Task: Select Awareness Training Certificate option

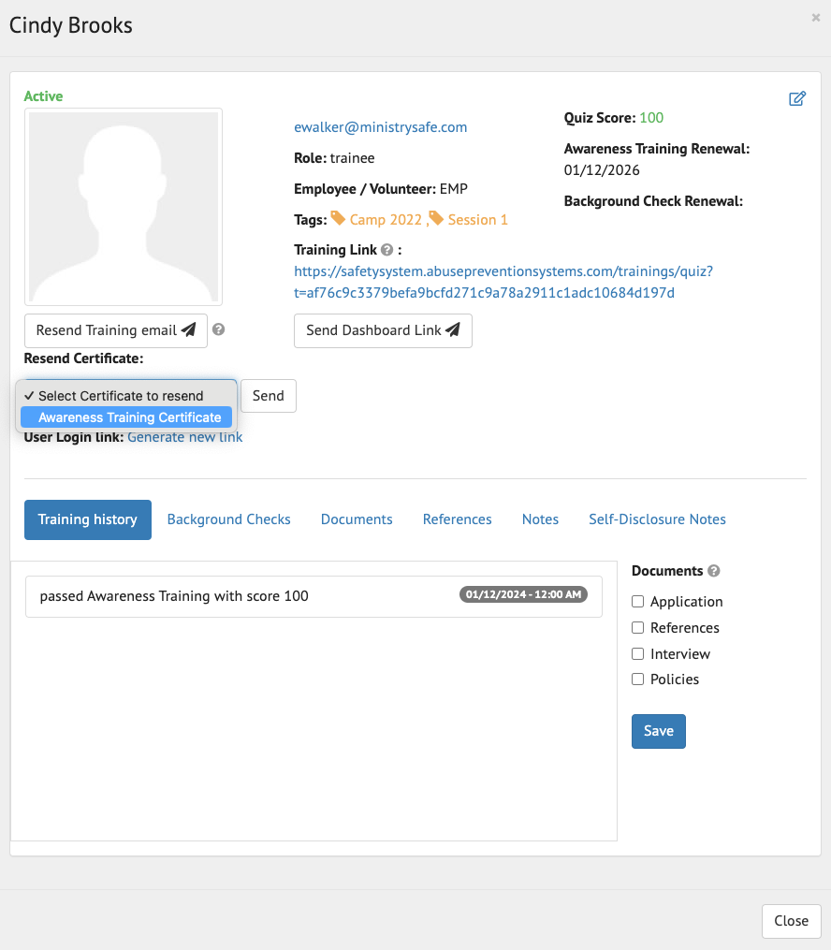Action: point(129,417)
